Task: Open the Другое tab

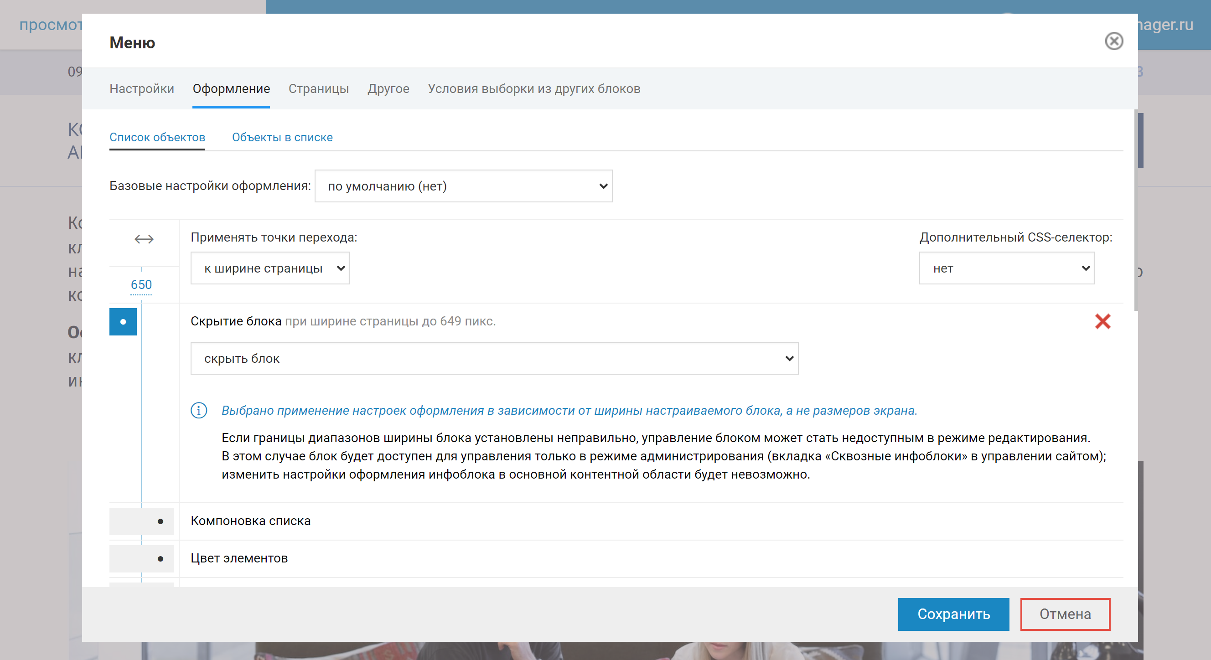Action: click(388, 89)
